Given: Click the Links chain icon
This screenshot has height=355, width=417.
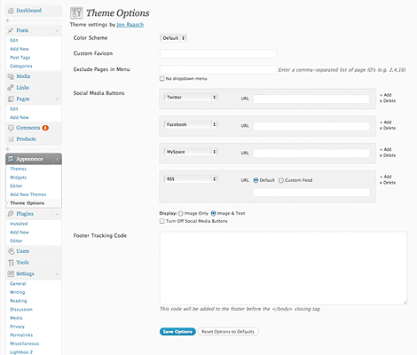Looking at the screenshot, I should (11, 88).
